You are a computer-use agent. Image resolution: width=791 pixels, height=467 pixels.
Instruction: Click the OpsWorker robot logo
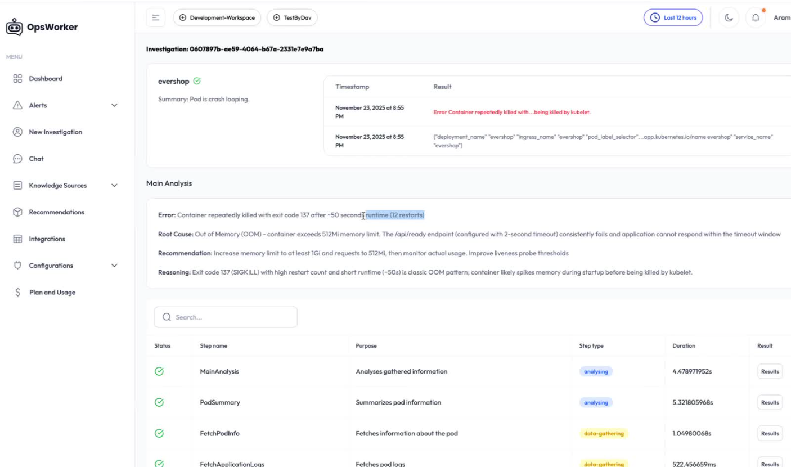point(15,27)
